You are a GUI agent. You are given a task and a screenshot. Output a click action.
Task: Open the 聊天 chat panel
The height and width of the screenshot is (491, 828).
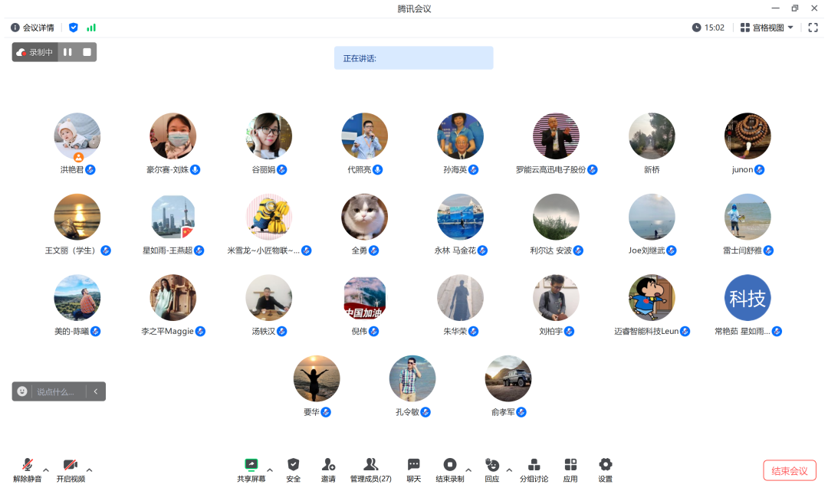pyautogui.click(x=413, y=470)
